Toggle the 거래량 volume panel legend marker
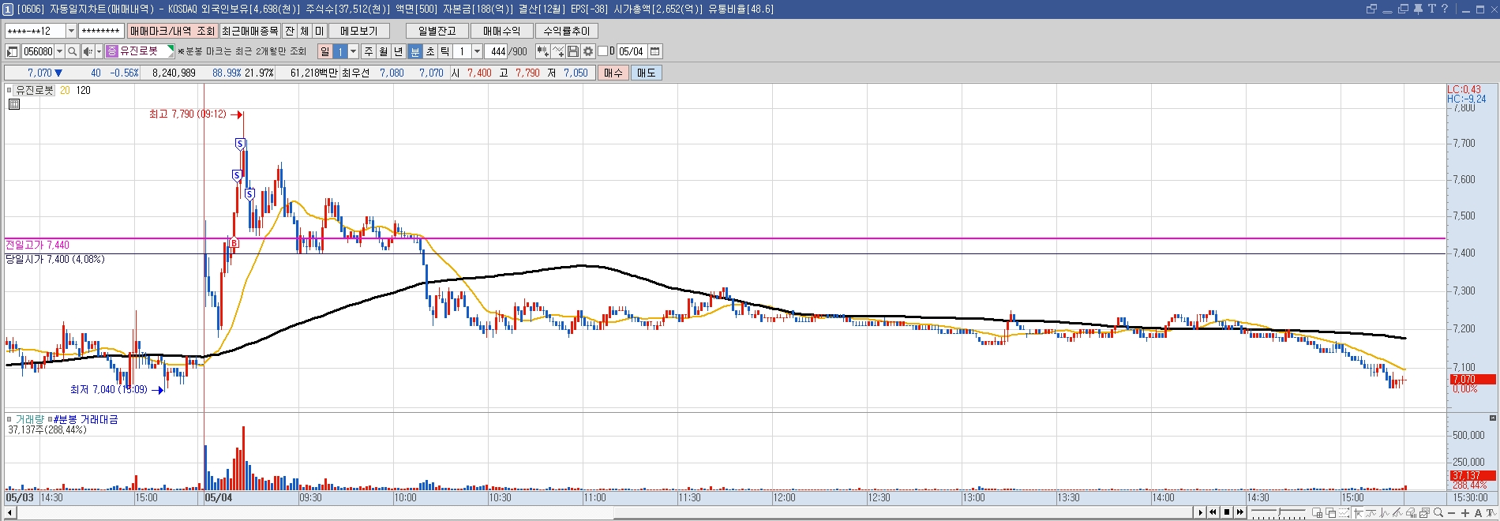This screenshot has width=1500, height=521. 9,420
